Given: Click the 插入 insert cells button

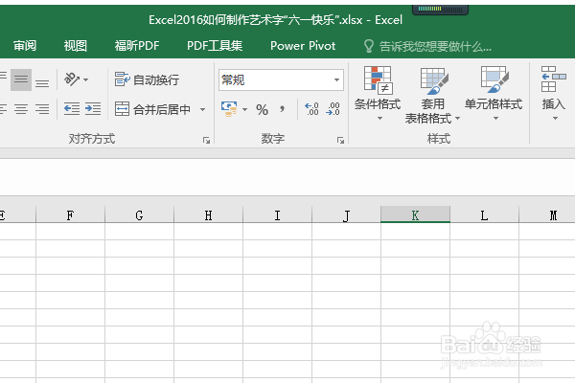Looking at the screenshot, I should tap(554, 94).
